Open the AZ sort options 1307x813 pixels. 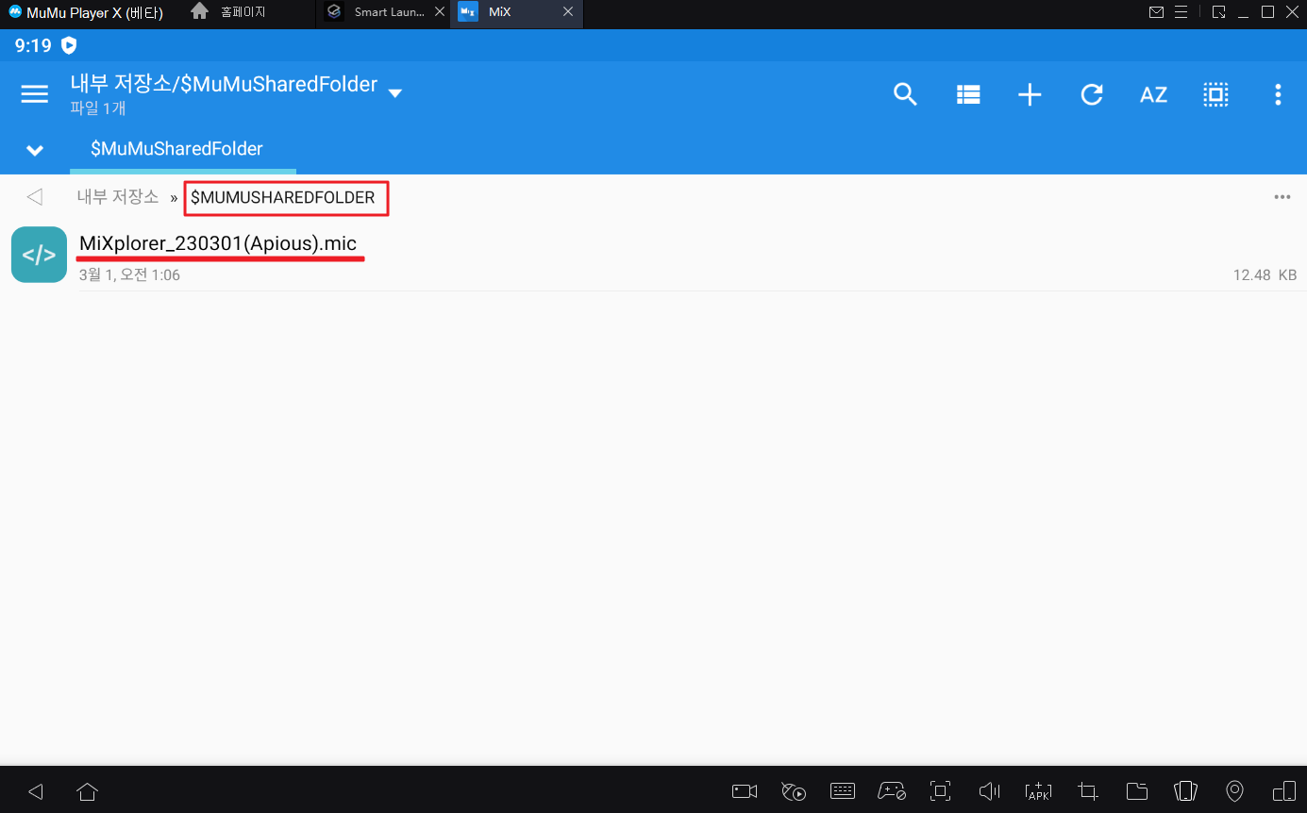coord(1153,94)
